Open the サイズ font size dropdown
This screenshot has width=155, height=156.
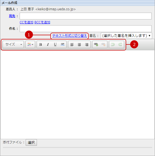(x=13, y=44)
